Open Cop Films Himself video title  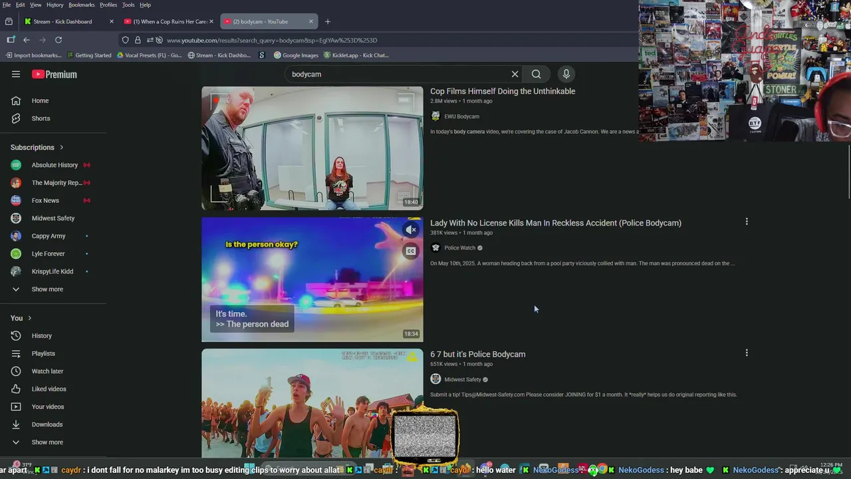pyautogui.click(x=503, y=91)
